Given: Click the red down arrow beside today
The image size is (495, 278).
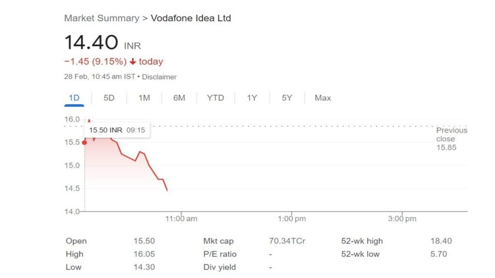Looking at the screenshot, I should click(x=133, y=62).
